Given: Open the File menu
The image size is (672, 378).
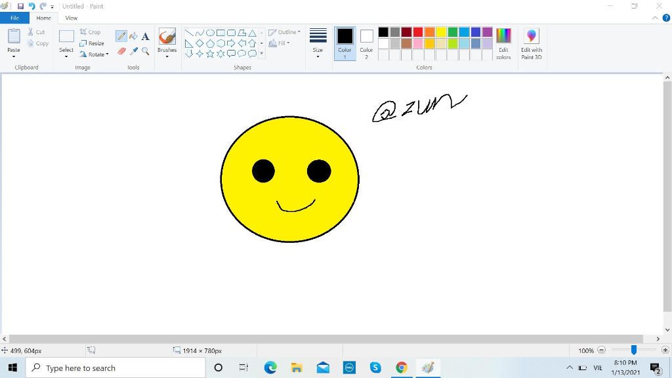Looking at the screenshot, I should coord(14,18).
